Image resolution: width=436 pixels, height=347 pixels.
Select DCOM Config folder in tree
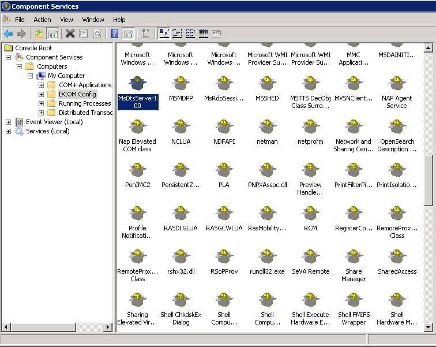(x=77, y=94)
